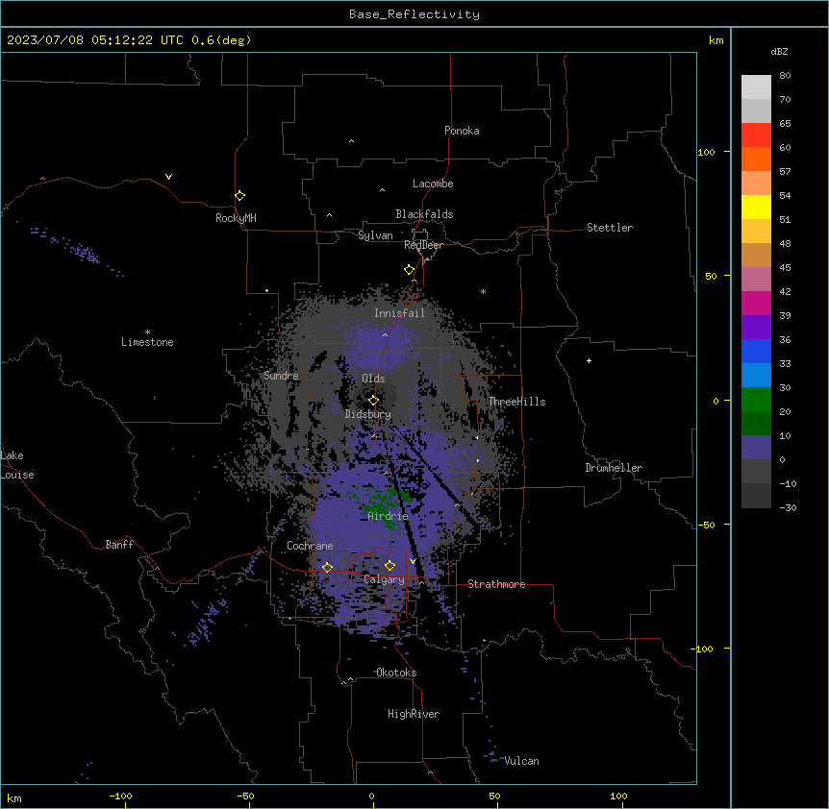Choose the royal blue swatch above 33
829x809 pixels.
756,351
